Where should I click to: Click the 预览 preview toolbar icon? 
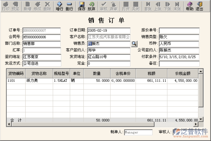point(15,6)
